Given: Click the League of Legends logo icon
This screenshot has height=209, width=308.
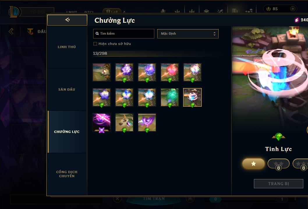Looking at the screenshot, I should 14,12.
